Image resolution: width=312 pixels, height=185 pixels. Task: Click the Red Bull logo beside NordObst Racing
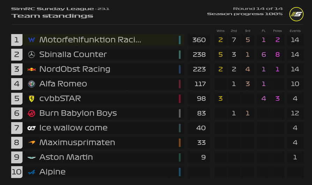(31, 69)
